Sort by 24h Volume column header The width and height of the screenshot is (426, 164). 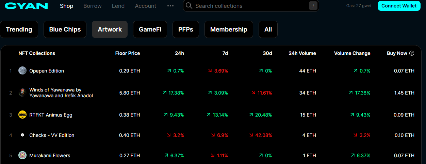pos(302,53)
